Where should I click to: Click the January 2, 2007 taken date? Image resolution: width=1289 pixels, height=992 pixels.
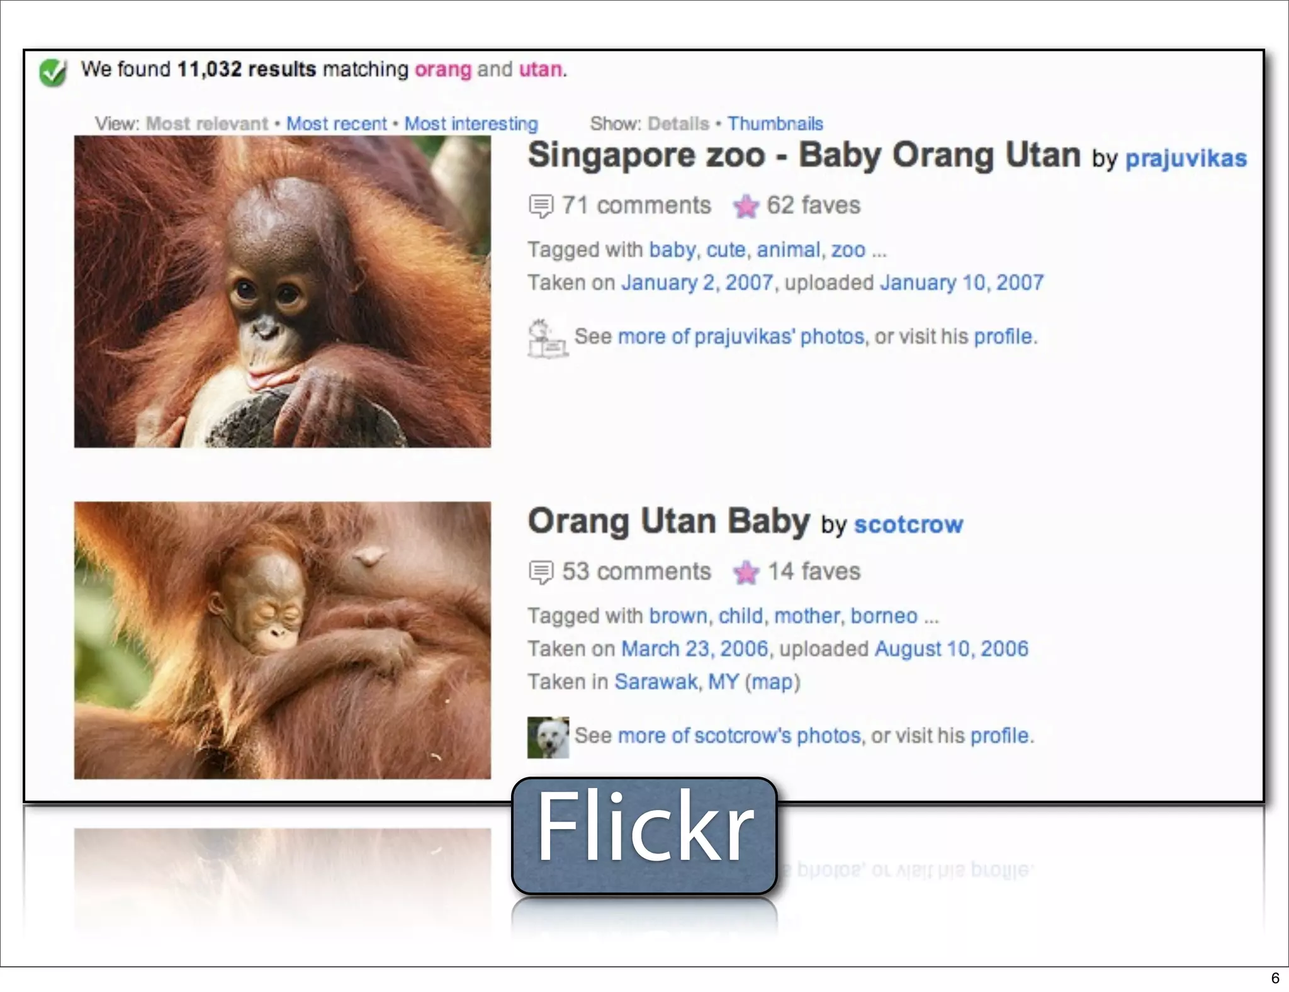pyautogui.click(x=697, y=283)
